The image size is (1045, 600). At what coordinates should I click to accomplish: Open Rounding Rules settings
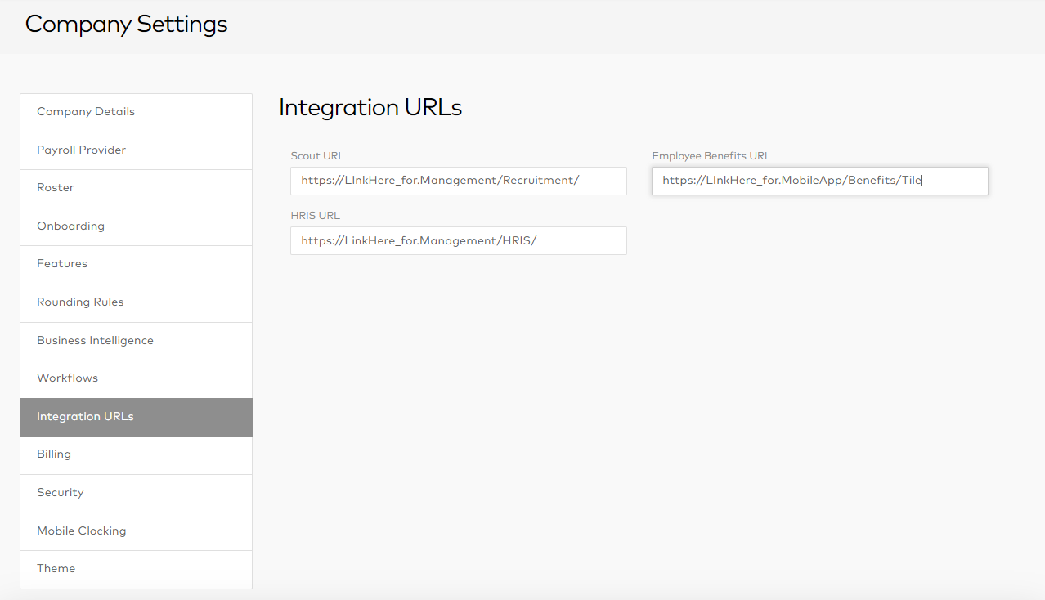tap(136, 302)
